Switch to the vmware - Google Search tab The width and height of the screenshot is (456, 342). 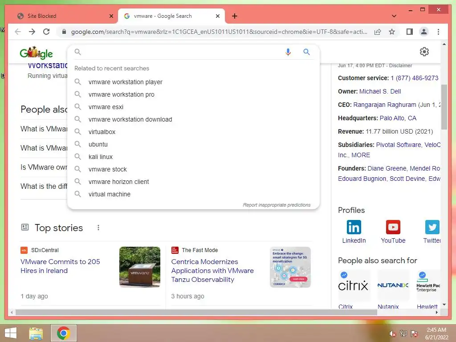point(171,16)
